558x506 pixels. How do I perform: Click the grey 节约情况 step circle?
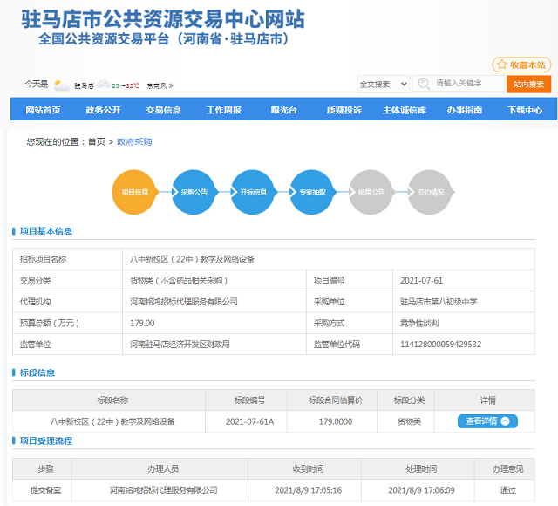431,192
